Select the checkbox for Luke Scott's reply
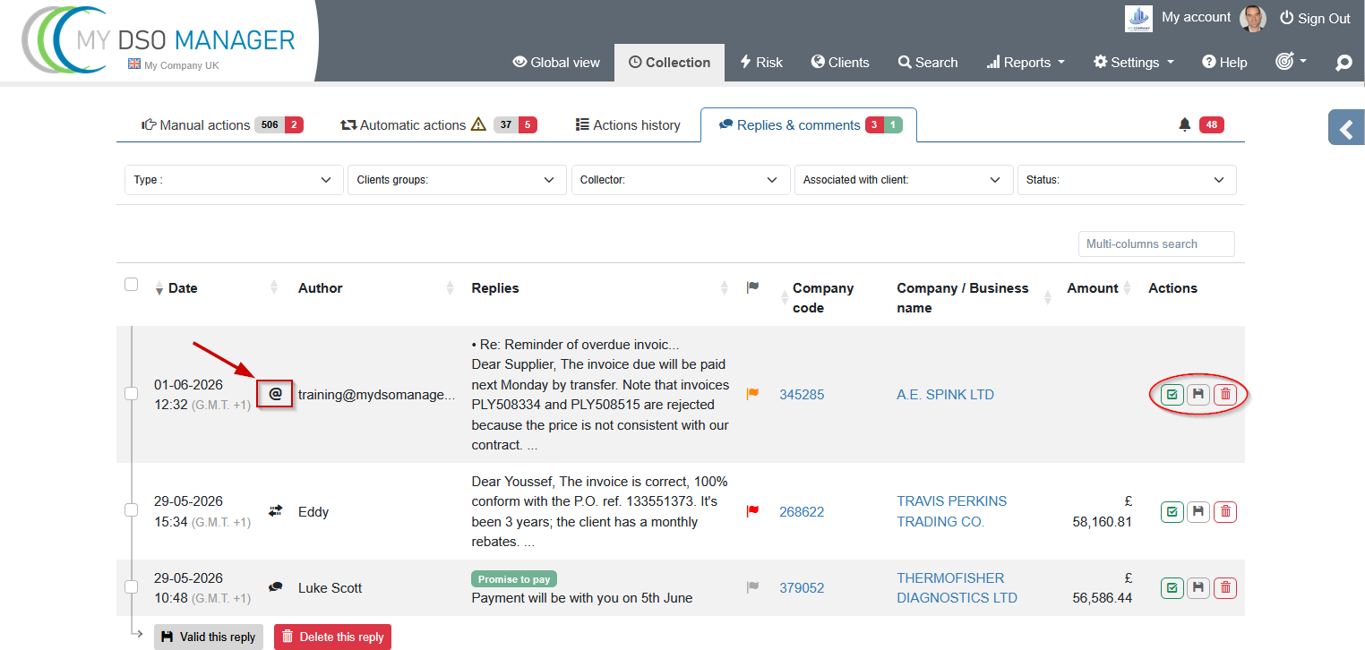Screen dimensions: 1365x650 coord(131,586)
